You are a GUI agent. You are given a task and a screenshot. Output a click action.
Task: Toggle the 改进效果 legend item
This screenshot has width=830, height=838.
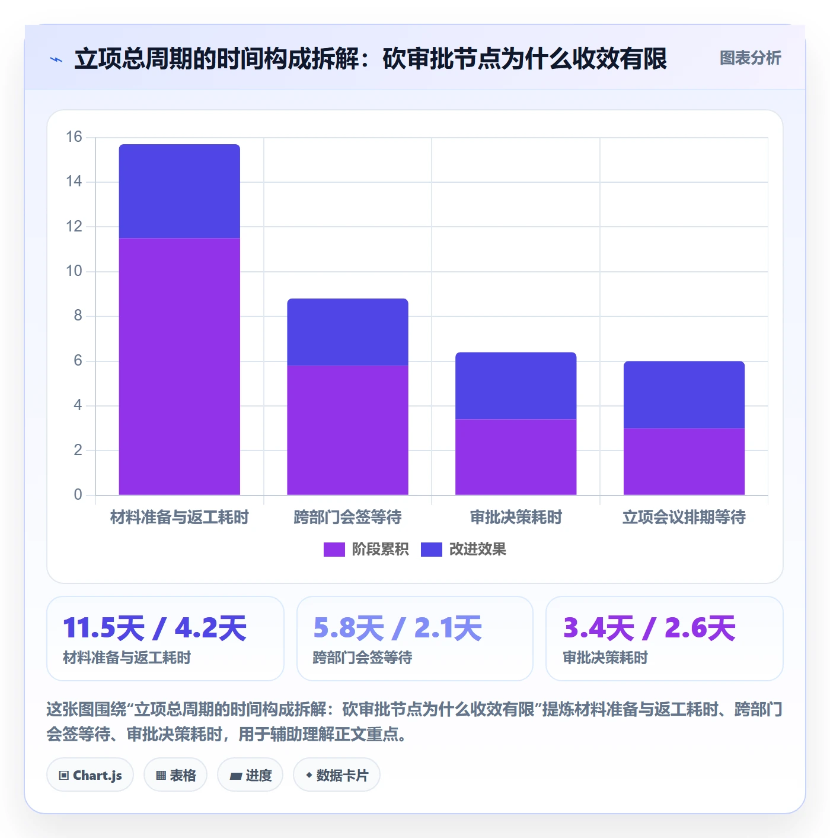tap(464, 550)
